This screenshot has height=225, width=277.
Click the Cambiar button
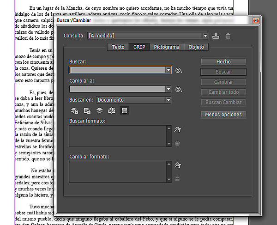(x=223, y=82)
